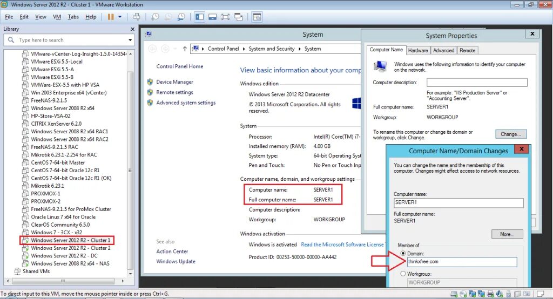553x299 pixels.
Task: Click the Computer description field
Action: click(477, 83)
